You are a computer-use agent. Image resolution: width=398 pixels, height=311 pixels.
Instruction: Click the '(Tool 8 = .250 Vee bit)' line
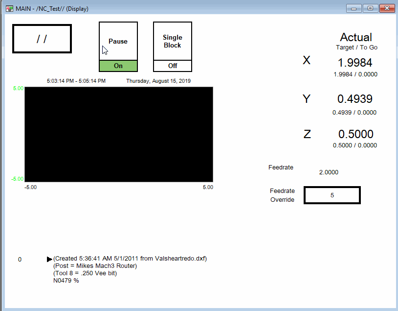click(x=85, y=273)
